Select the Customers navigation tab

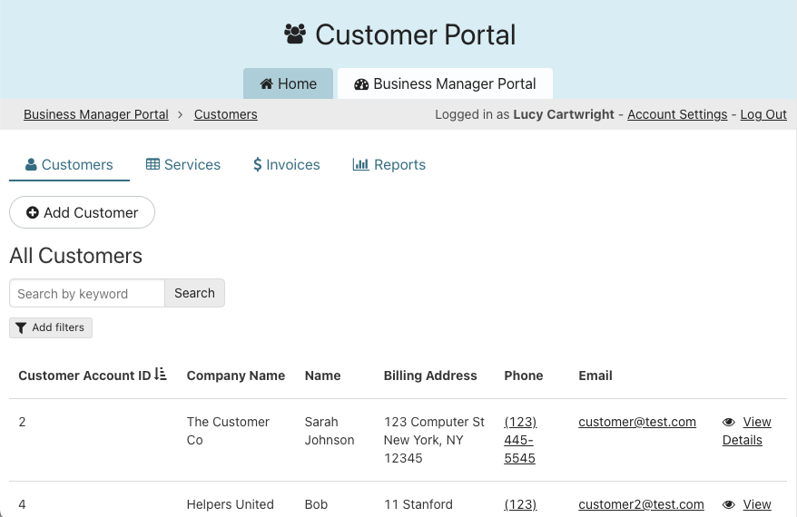point(69,164)
